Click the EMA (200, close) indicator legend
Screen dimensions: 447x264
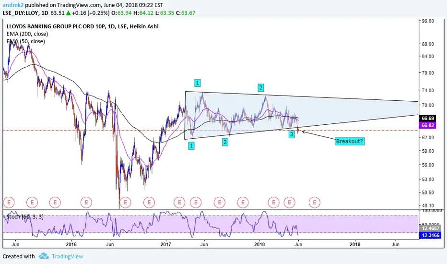[27, 34]
